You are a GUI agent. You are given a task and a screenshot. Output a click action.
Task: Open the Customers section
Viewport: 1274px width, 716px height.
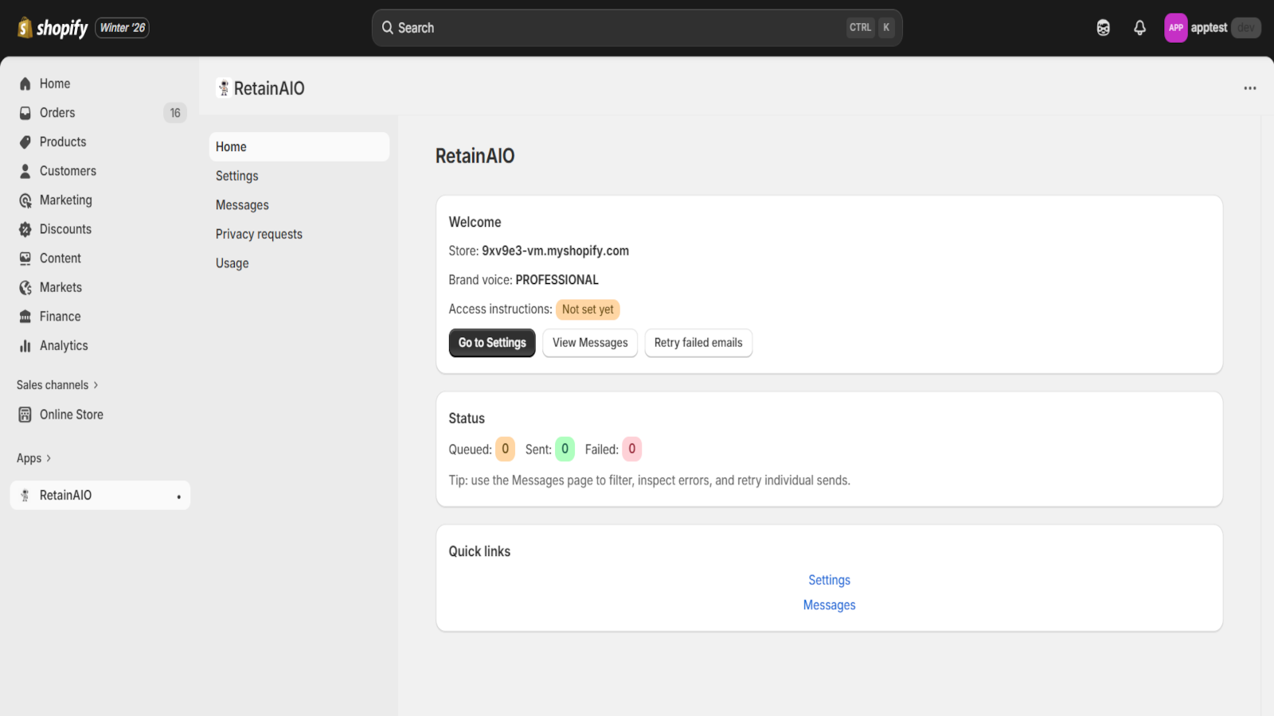coord(25,170)
